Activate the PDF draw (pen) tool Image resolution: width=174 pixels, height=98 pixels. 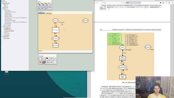[169, 3]
